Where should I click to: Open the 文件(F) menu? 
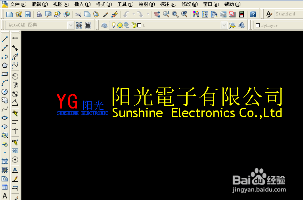point(18,4)
